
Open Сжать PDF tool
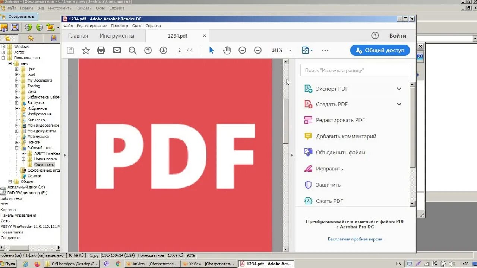329,201
